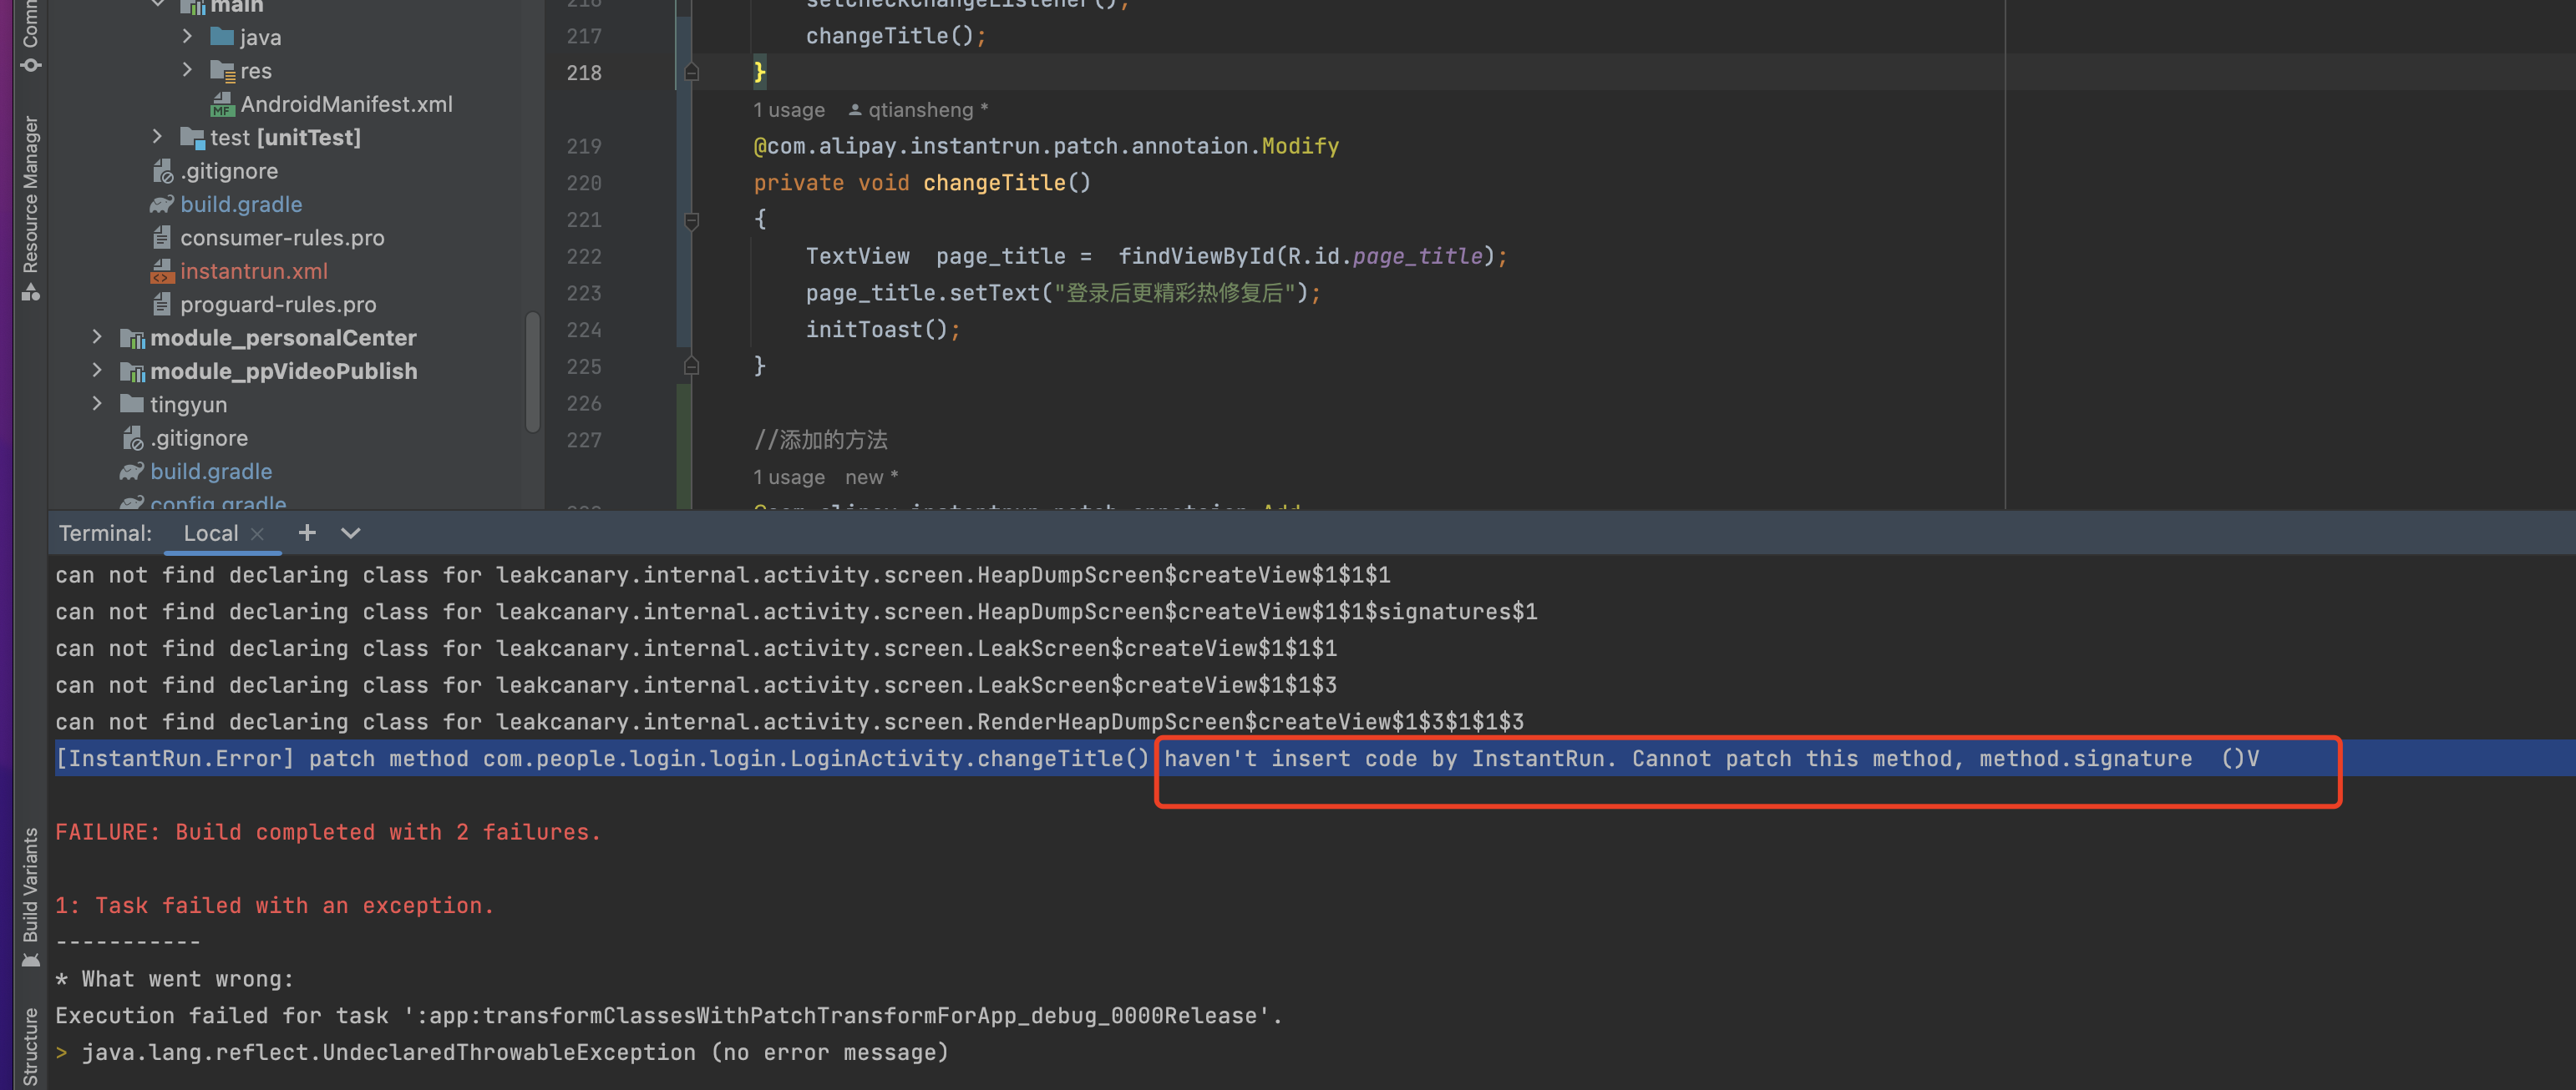
Task: Open AndroidManifest.xml file
Action: pos(346,103)
